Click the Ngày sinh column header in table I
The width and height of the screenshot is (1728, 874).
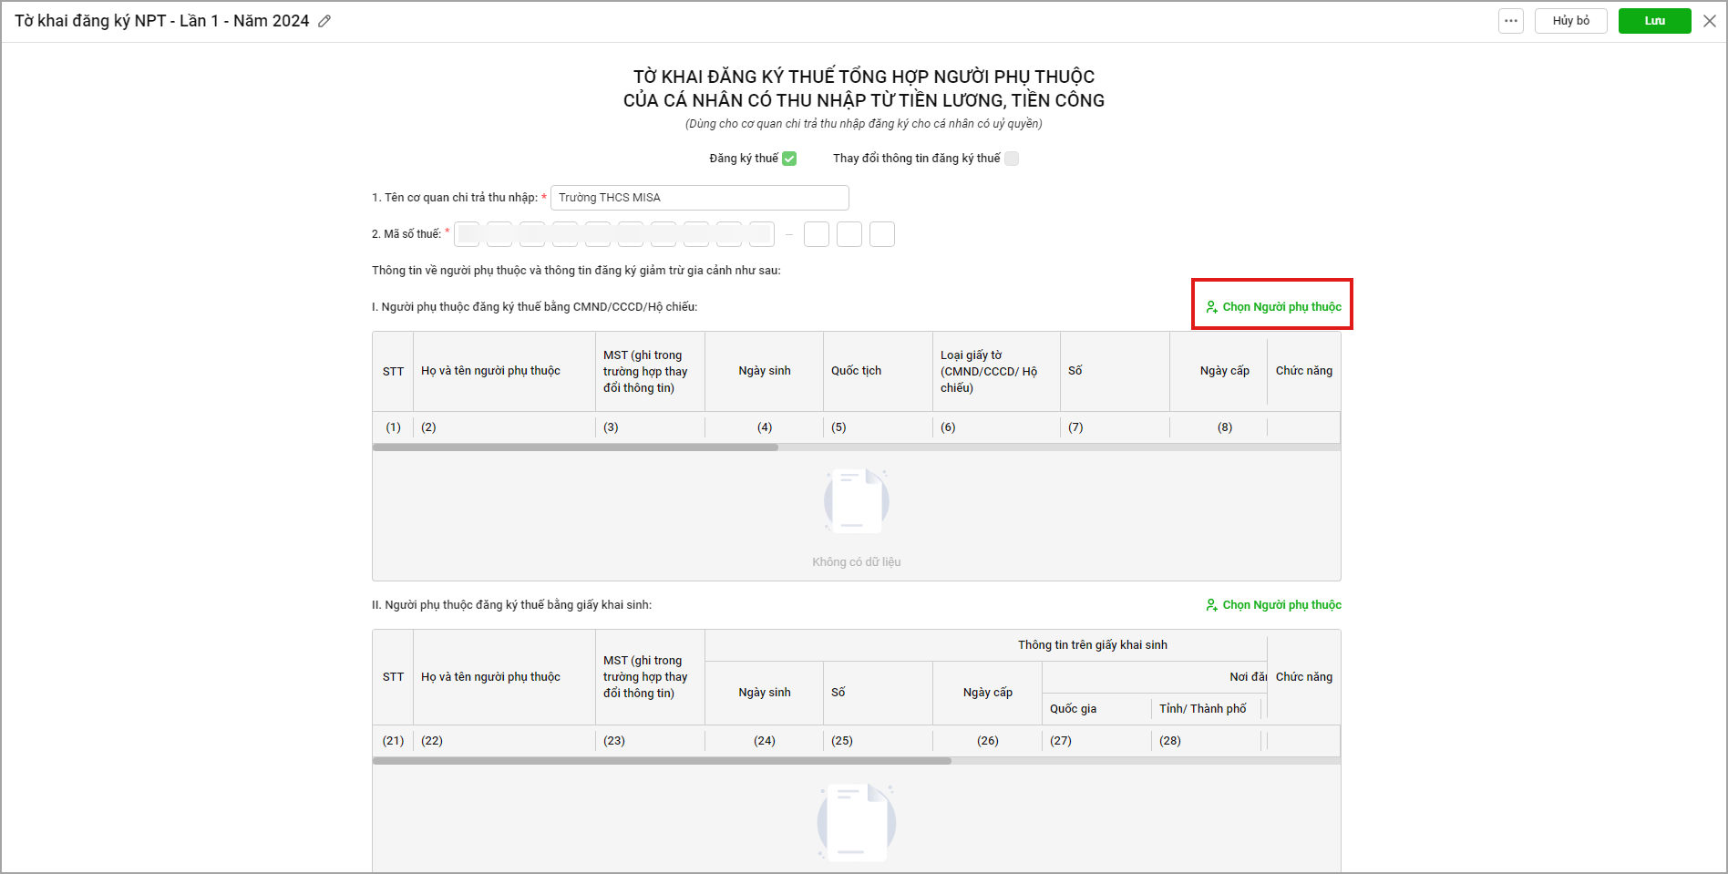coord(764,371)
